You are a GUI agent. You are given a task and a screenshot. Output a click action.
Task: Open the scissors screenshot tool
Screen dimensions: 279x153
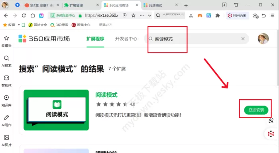(x=191, y=16)
